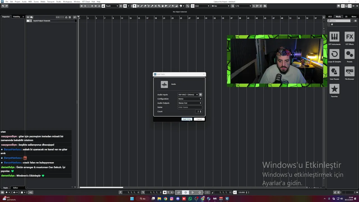Select the Split scissors tool
Viewport: 359px width, 202px height.
149,6
